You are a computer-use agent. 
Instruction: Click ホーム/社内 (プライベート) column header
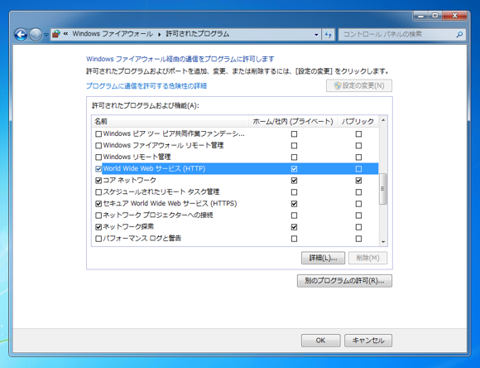[293, 122]
